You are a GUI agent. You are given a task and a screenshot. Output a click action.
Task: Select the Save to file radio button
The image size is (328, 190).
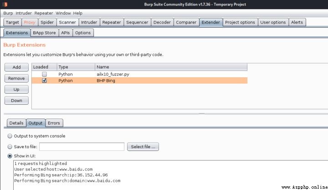click(10, 146)
